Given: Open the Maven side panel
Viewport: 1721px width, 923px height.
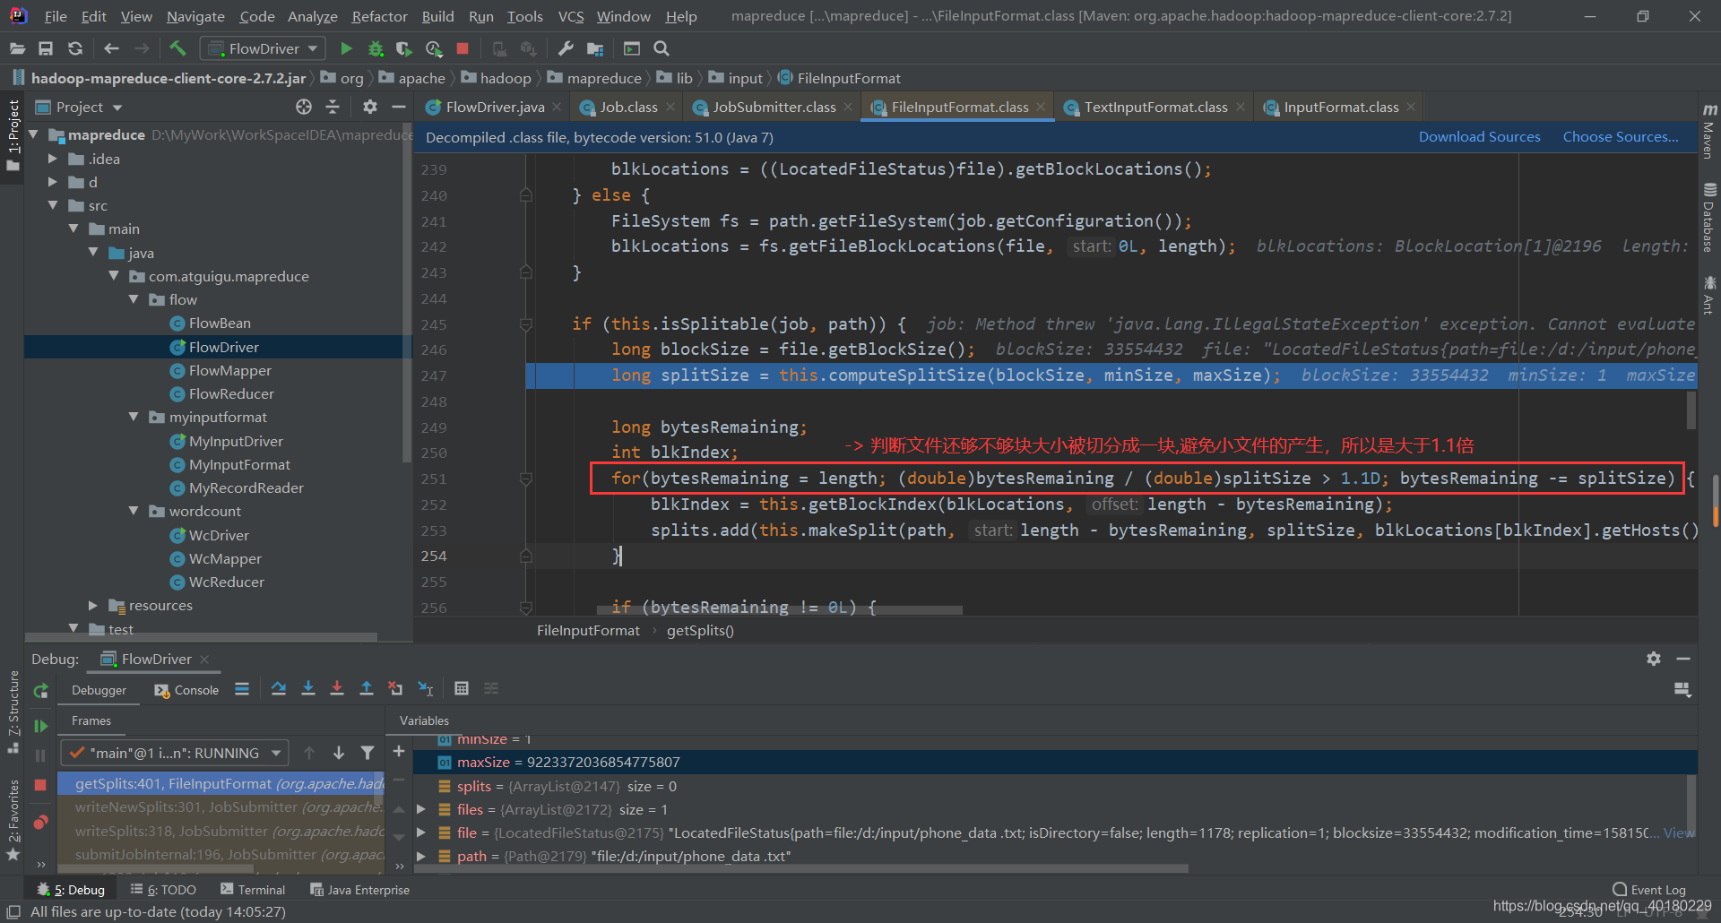Looking at the screenshot, I should 1710,130.
